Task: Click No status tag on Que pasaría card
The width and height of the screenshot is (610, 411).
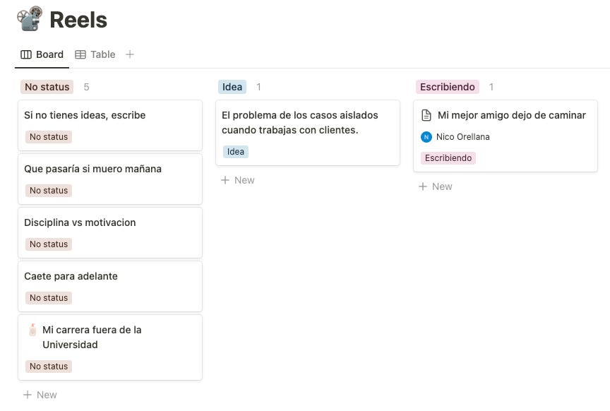Action: click(x=49, y=191)
